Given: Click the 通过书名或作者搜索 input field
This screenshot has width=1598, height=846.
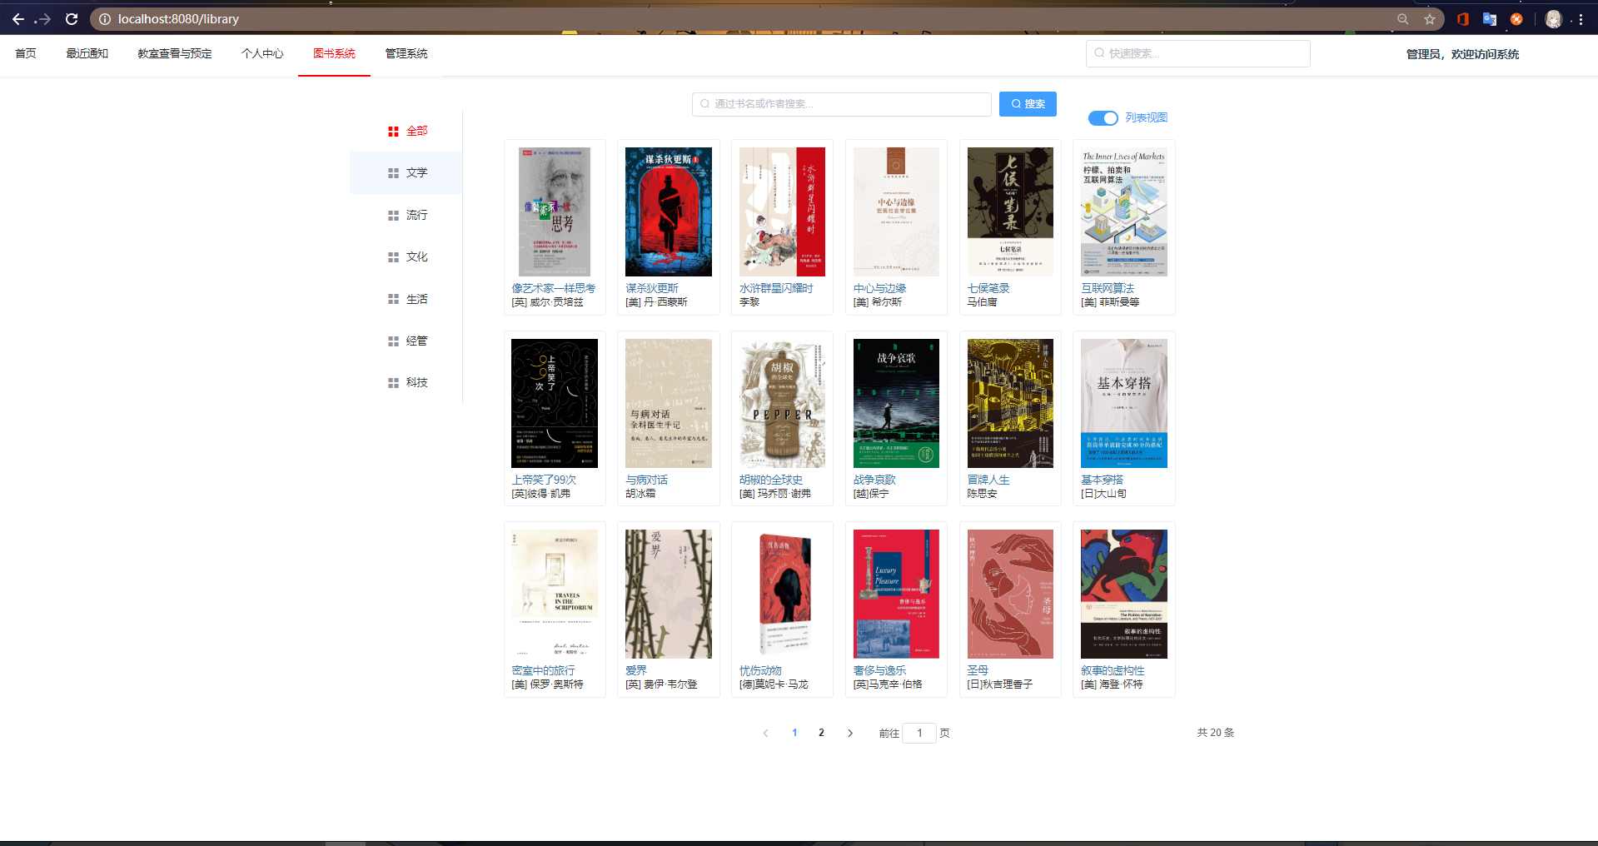Looking at the screenshot, I should [842, 104].
